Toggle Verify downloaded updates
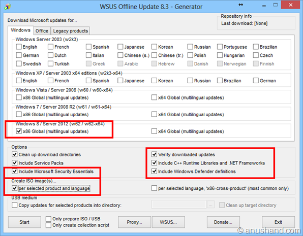303x236 pixels. (x=154, y=154)
